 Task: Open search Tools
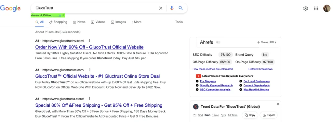coord(179,22)
